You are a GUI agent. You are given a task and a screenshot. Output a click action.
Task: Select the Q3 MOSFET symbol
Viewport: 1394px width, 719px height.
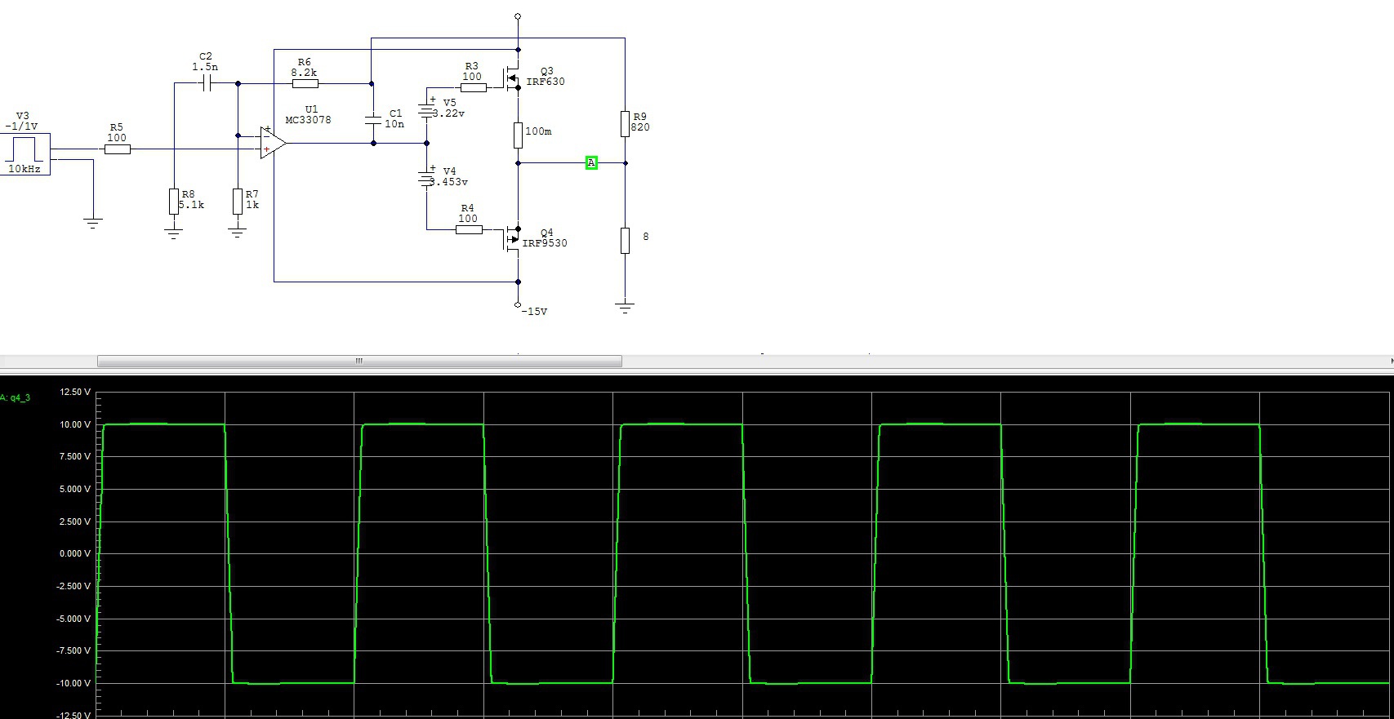tap(513, 79)
